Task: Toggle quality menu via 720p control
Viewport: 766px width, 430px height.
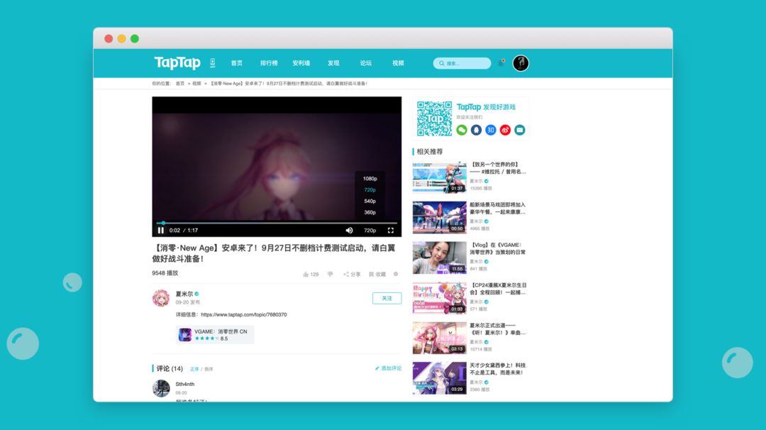Action: click(x=370, y=230)
